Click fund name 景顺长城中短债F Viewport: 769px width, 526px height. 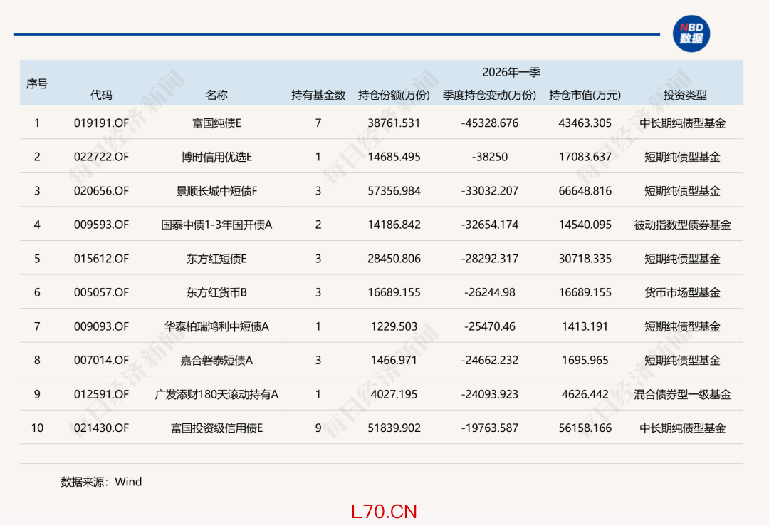point(216,191)
